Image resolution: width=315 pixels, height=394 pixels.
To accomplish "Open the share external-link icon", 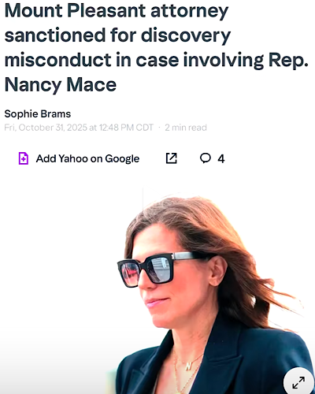I will pos(172,158).
